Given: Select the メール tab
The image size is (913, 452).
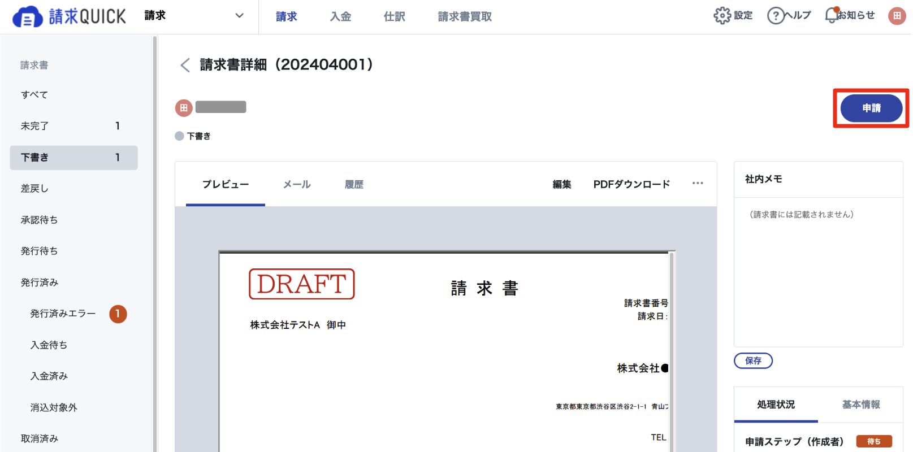Looking at the screenshot, I should 297,184.
